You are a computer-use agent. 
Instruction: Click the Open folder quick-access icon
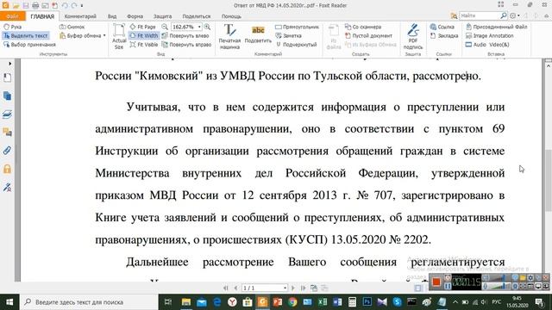point(16,5)
